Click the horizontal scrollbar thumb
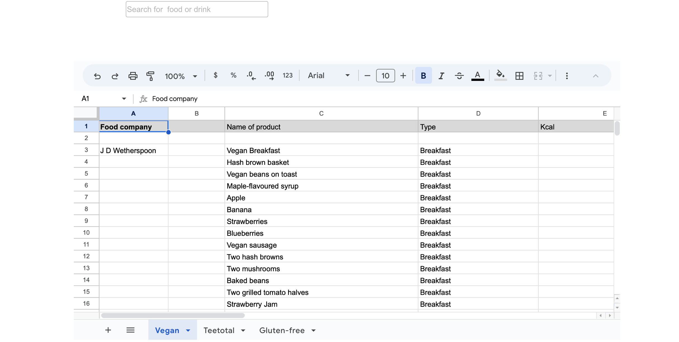Screen dimensions: 679x342 tap(173, 315)
